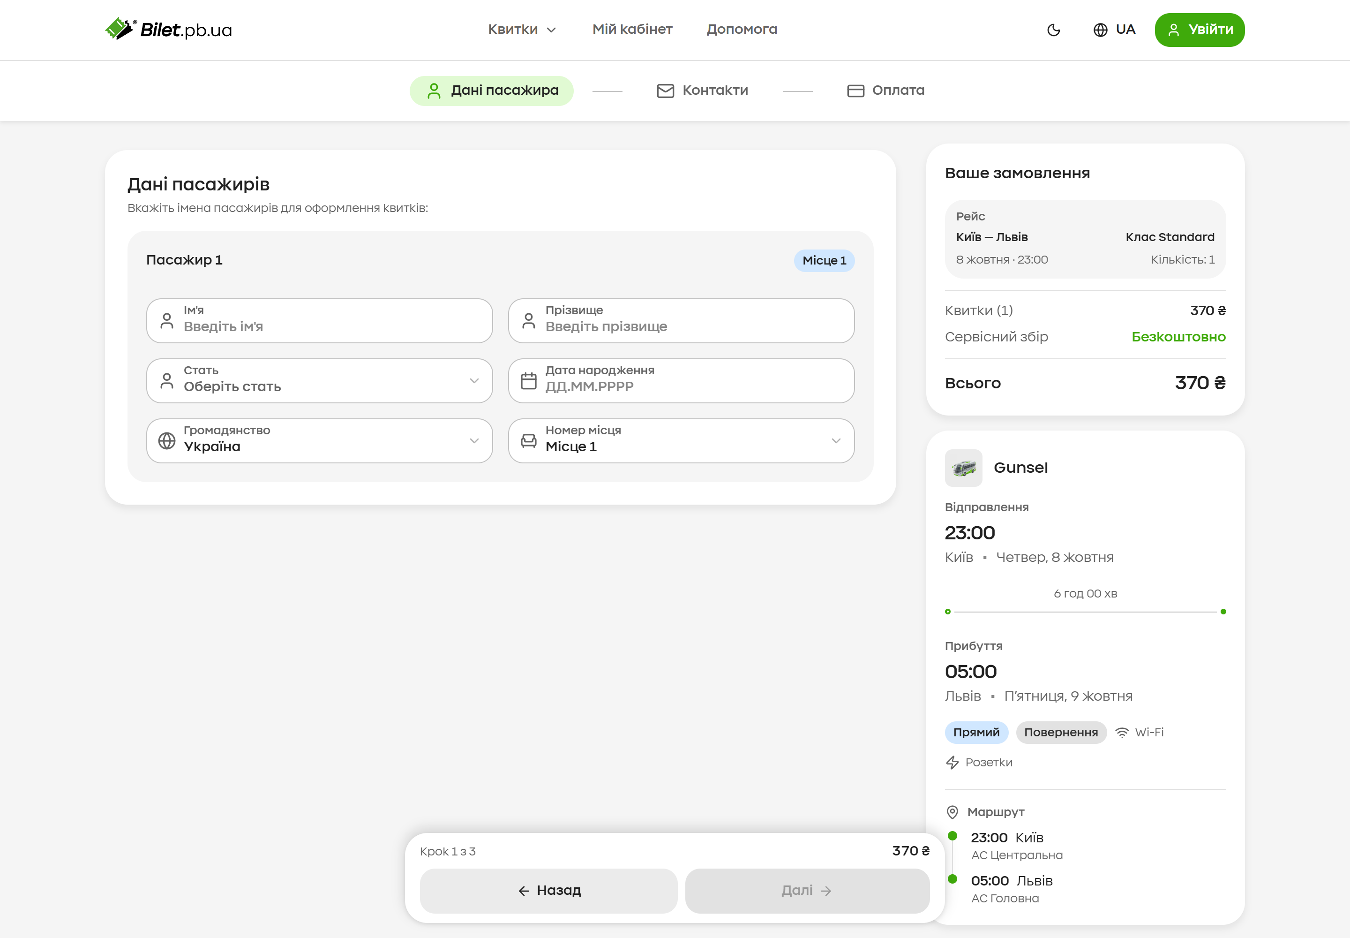This screenshot has height=938, width=1350.
Task: Open the UA language selector
Action: 1114,30
